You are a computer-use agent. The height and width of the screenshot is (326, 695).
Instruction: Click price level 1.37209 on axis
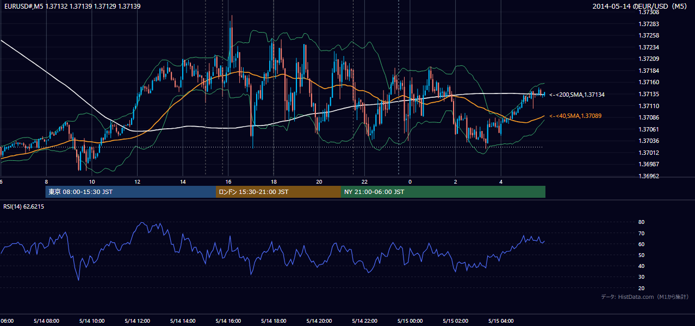pos(649,59)
